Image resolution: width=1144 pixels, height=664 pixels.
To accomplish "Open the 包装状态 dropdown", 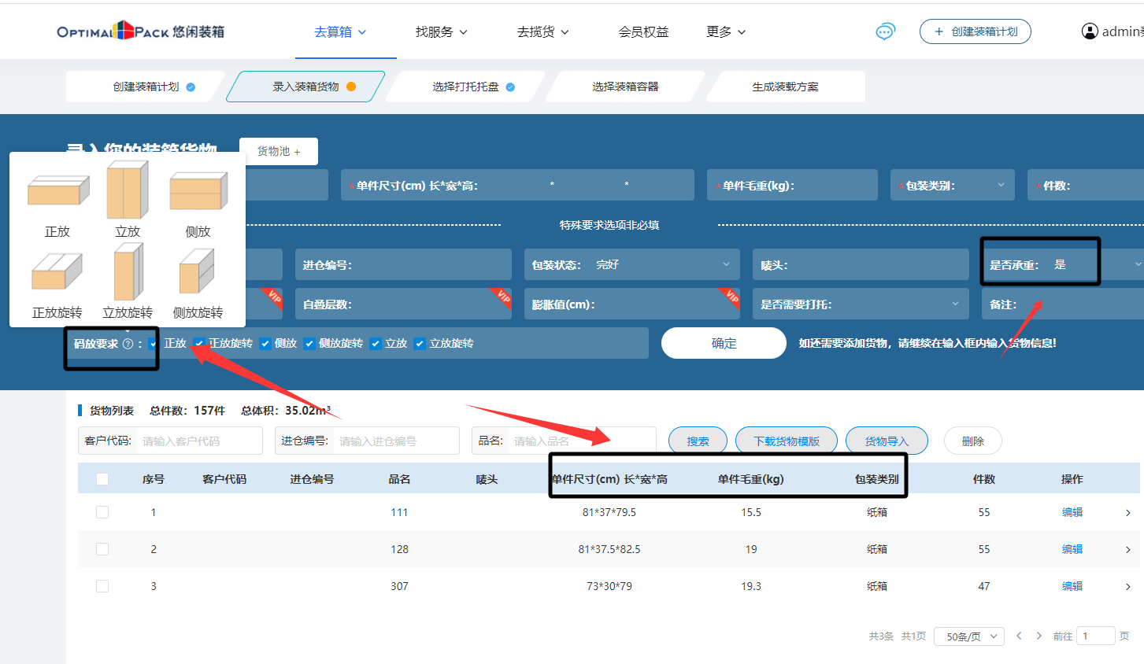I will coord(631,265).
